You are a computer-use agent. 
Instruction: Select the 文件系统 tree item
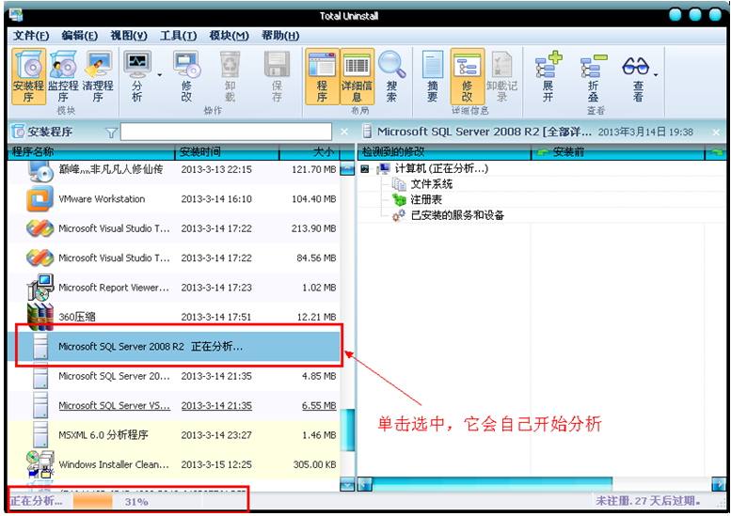point(431,184)
